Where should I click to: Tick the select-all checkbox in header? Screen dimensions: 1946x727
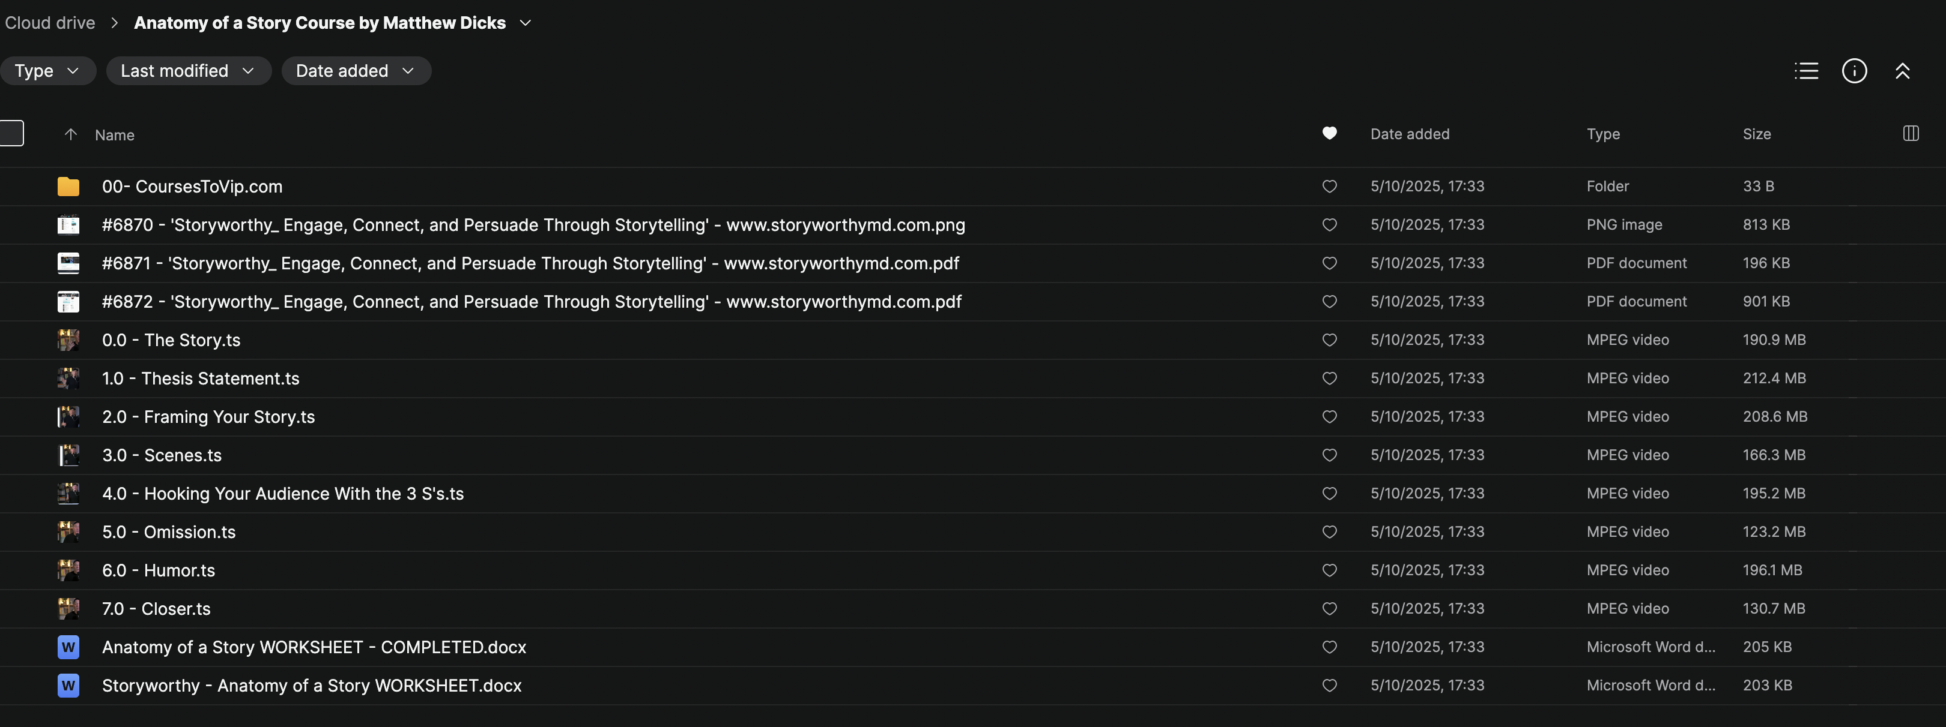point(11,134)
